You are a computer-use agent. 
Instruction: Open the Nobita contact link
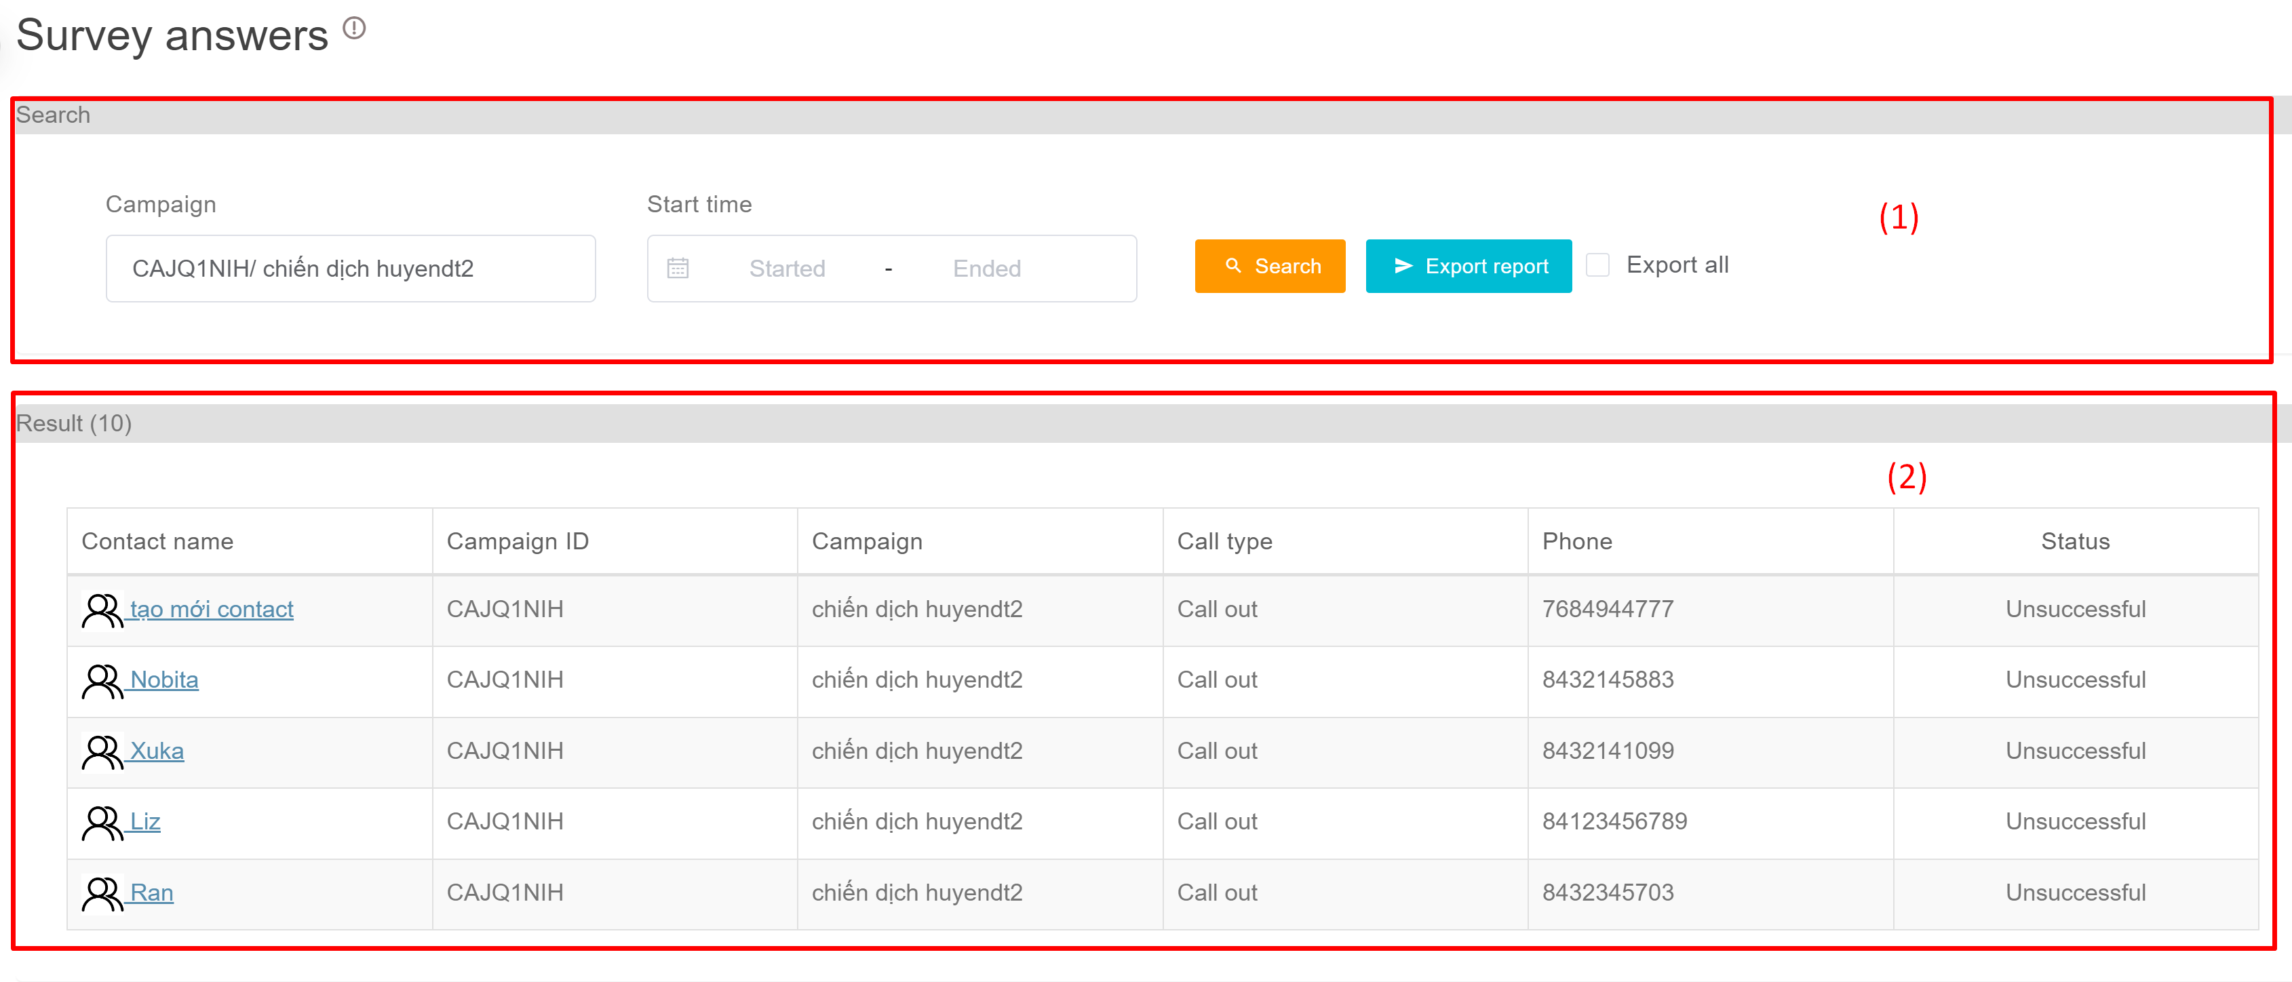coord(165,680)
